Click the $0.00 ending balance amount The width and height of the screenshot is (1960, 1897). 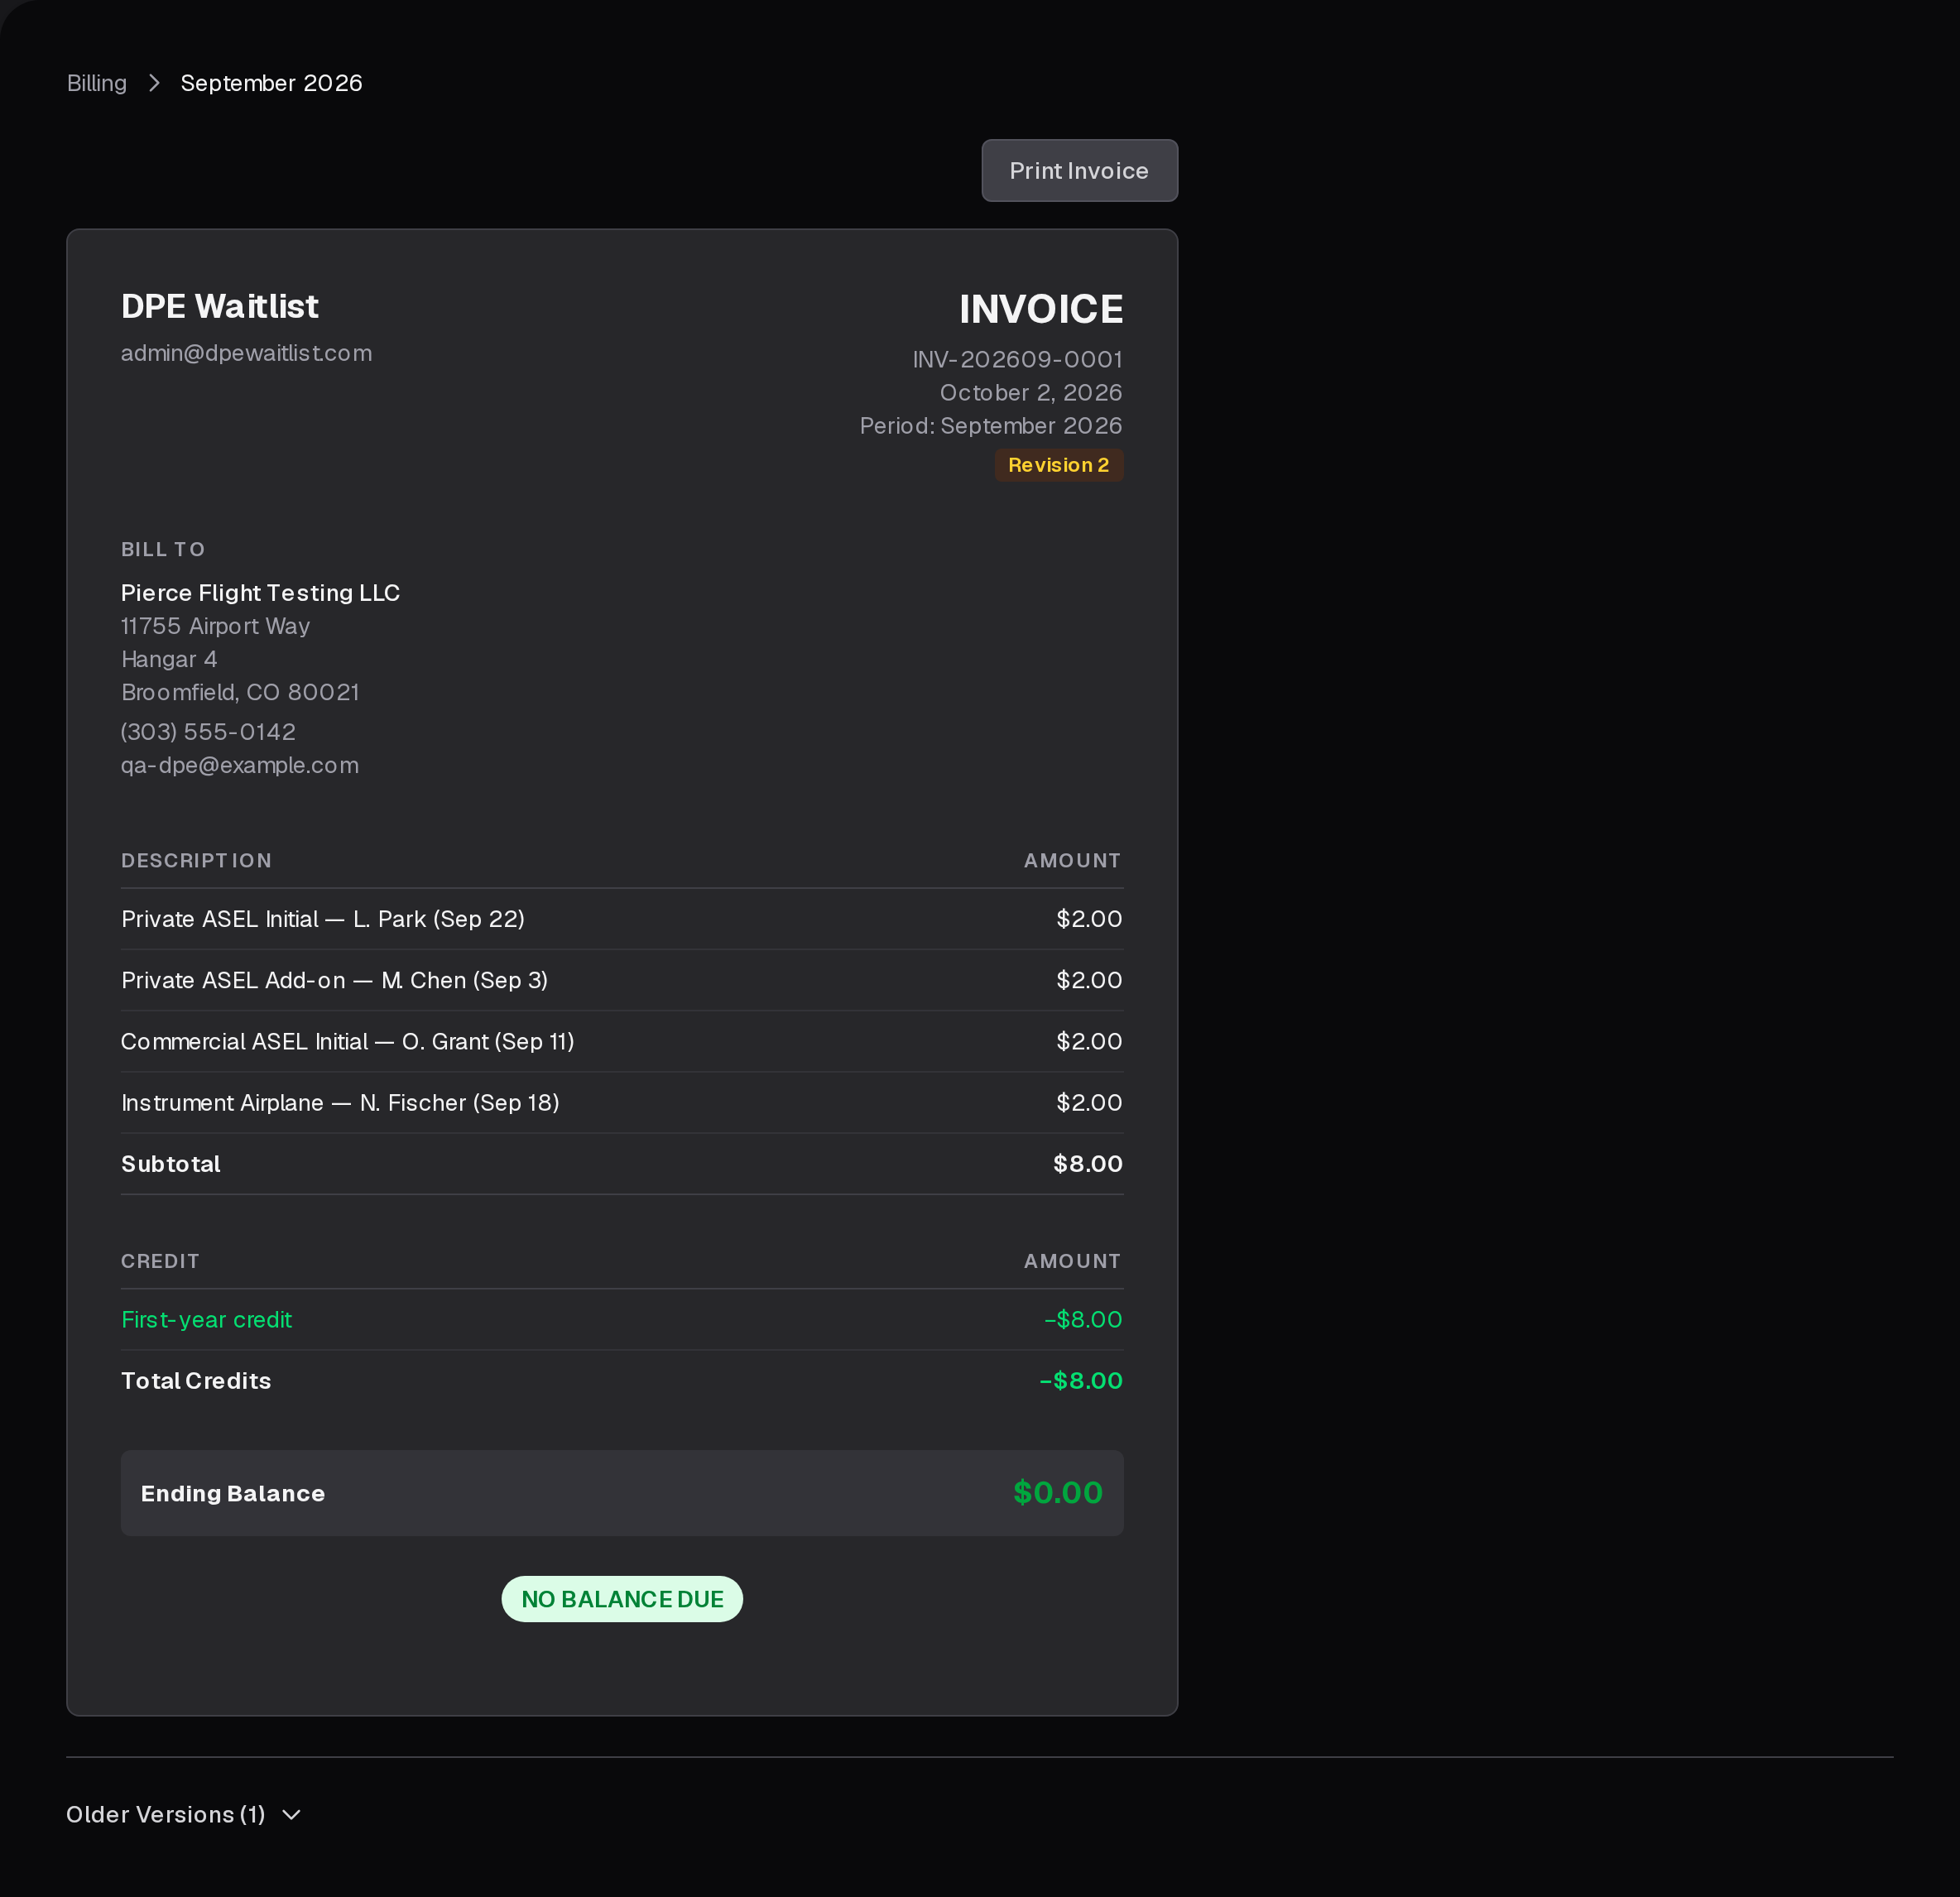(x=1057, y=1493)
